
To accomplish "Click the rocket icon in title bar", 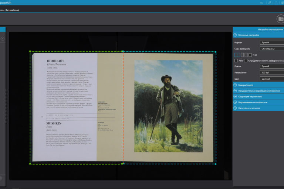I will pos(270,3).
